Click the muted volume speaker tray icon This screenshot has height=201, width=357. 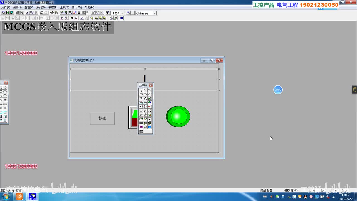coord(328,197)
